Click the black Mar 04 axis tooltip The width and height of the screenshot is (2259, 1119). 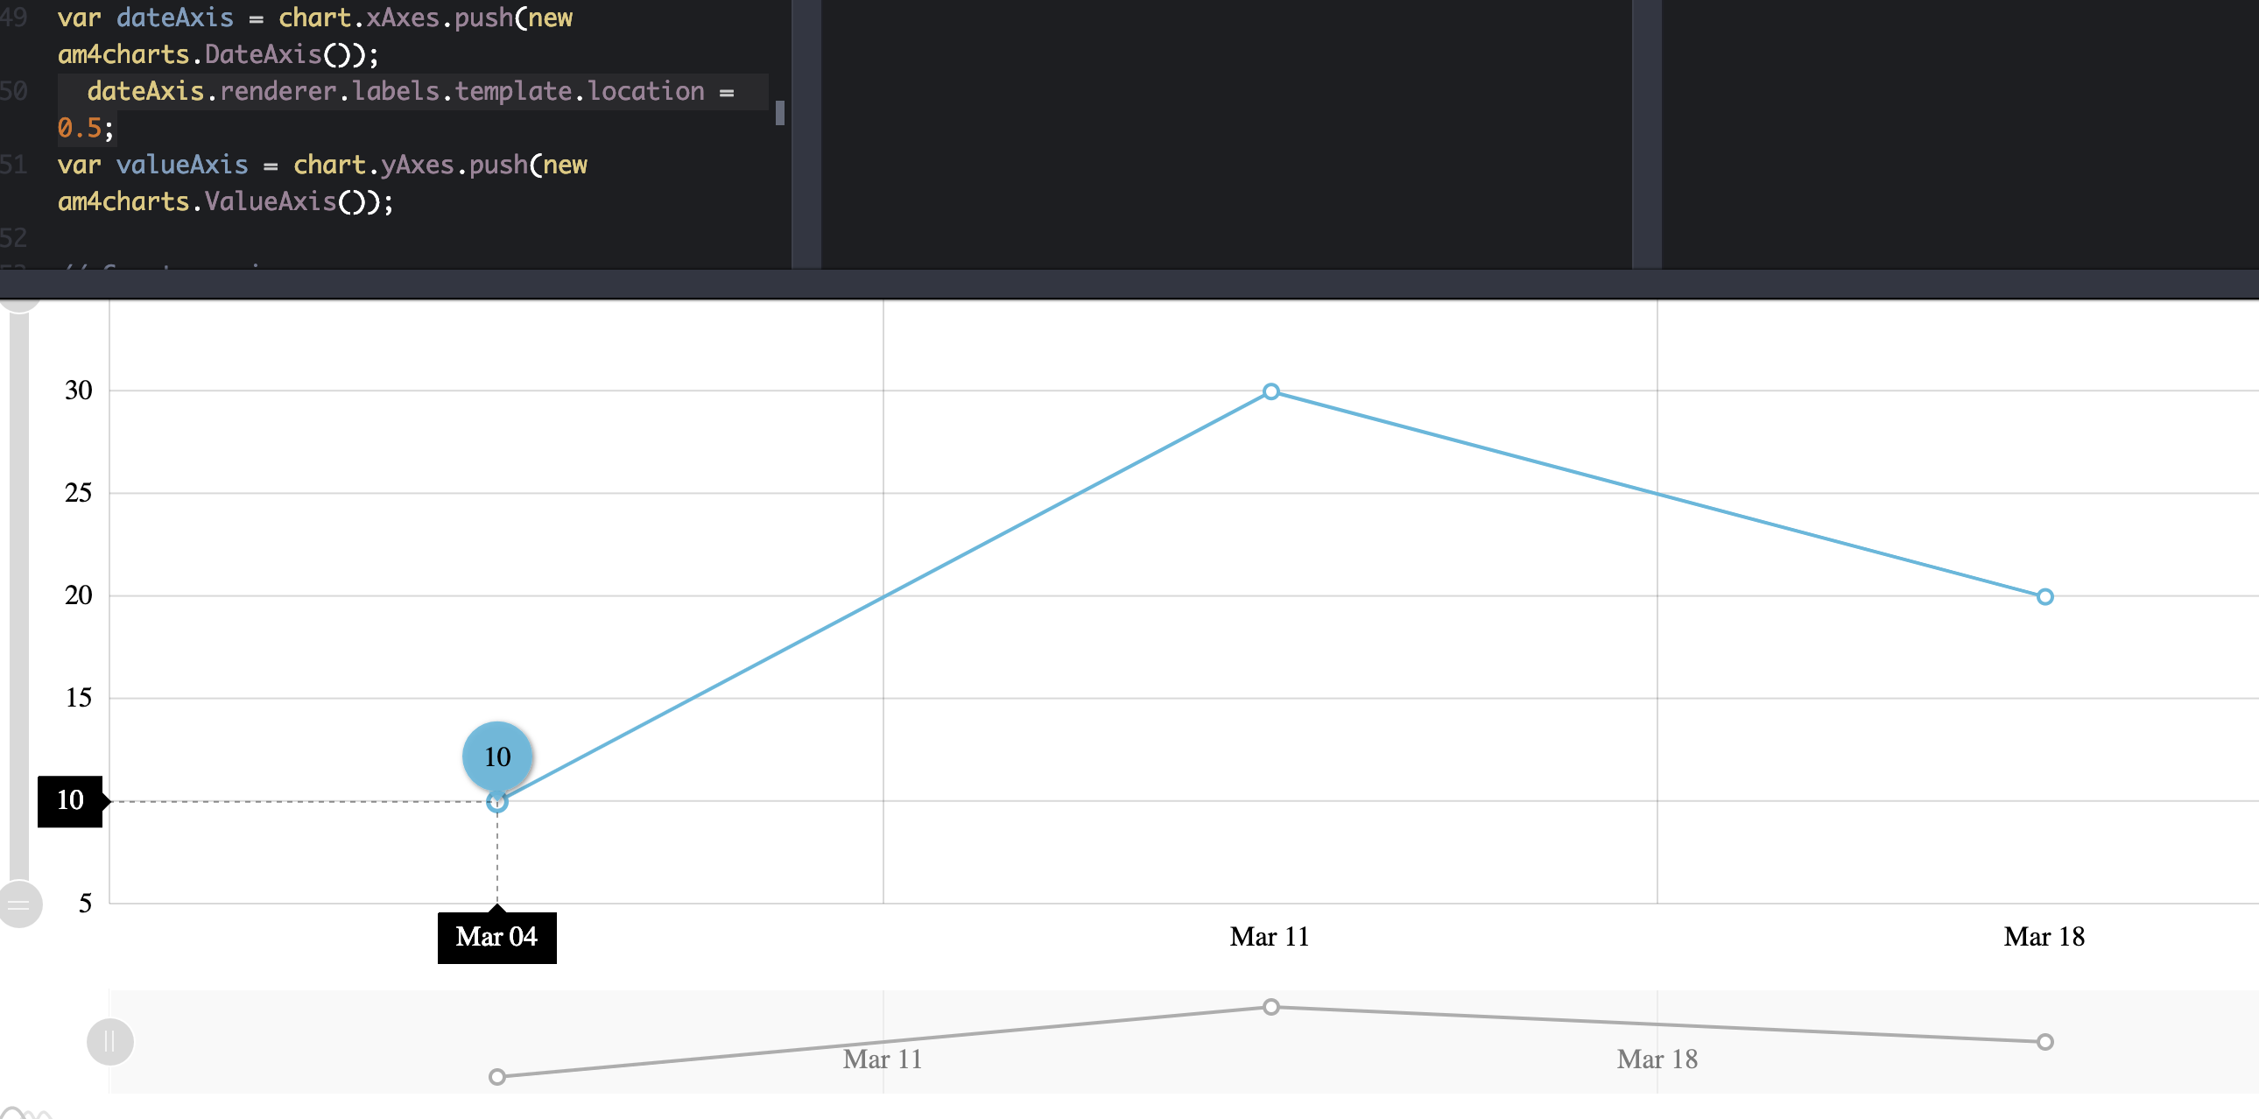(497, 937)
